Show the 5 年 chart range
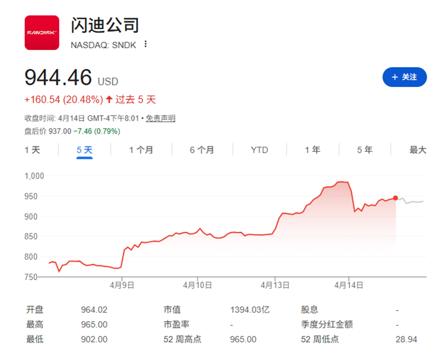 pyautogui.click(x=365, y=150)
